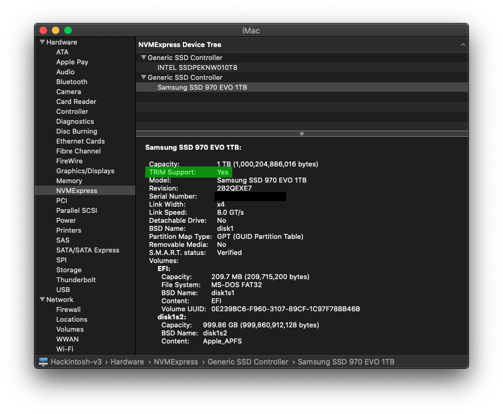
Task: Click the pane split divider handle
Action: [302, 134]
